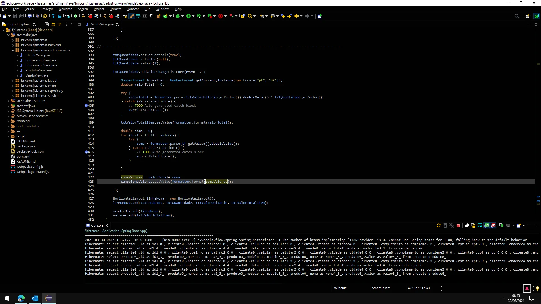Open Outlook from the Windows taskbar
The height and width of the screenshot is (304, 541).
click(35, 298)
